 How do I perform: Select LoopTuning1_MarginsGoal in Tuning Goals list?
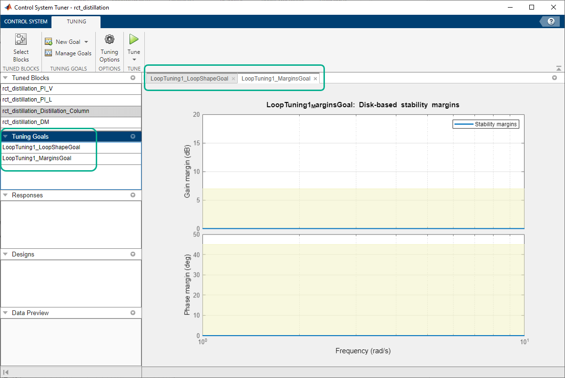71,158
